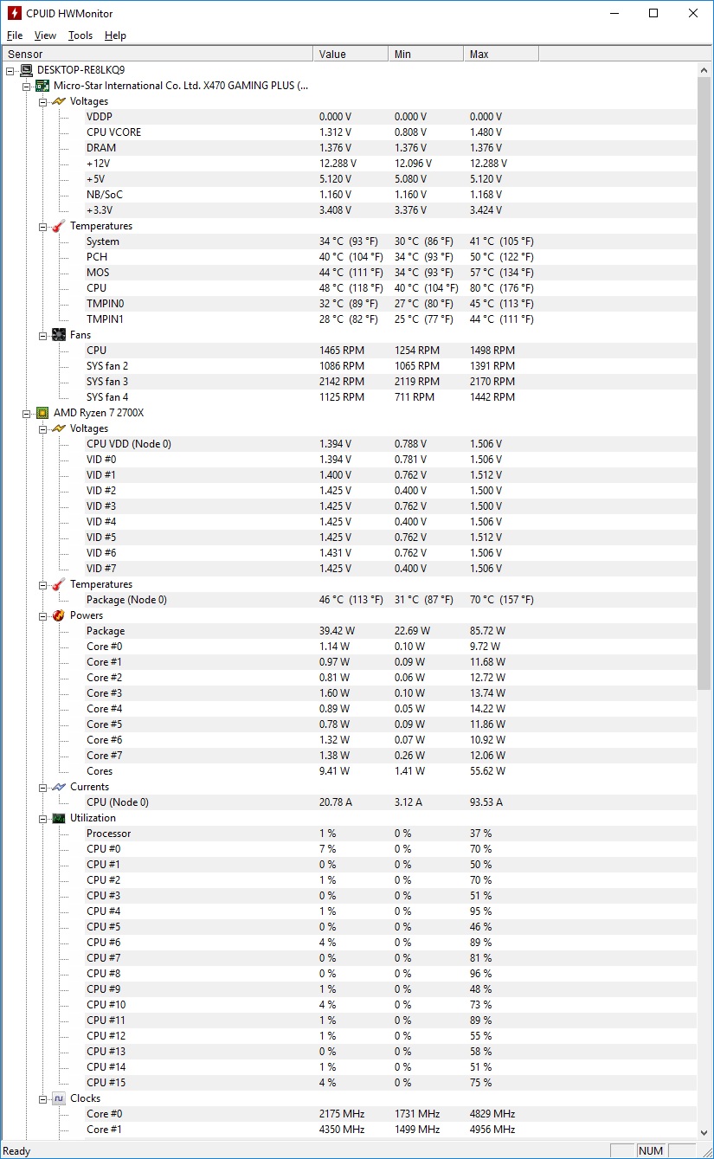The width and height of the screenshot is (714, 1159).
Task: Collapse the Utilization section
Action: 43,818
